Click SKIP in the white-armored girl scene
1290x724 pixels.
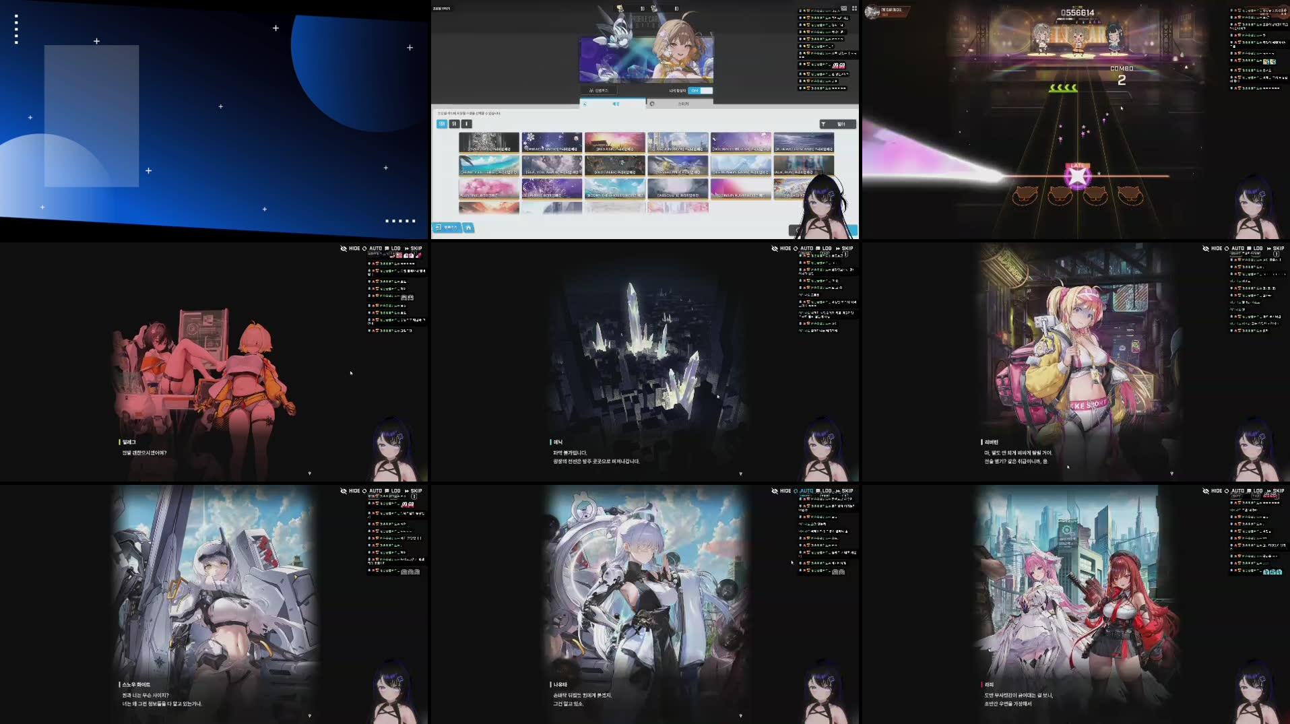pos(413,491)
